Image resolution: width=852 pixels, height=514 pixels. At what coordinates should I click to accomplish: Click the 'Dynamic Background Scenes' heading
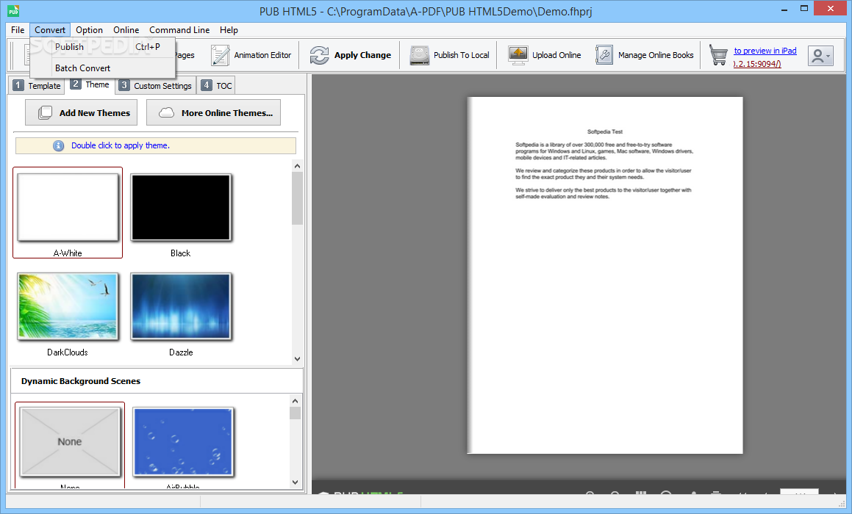81,381
